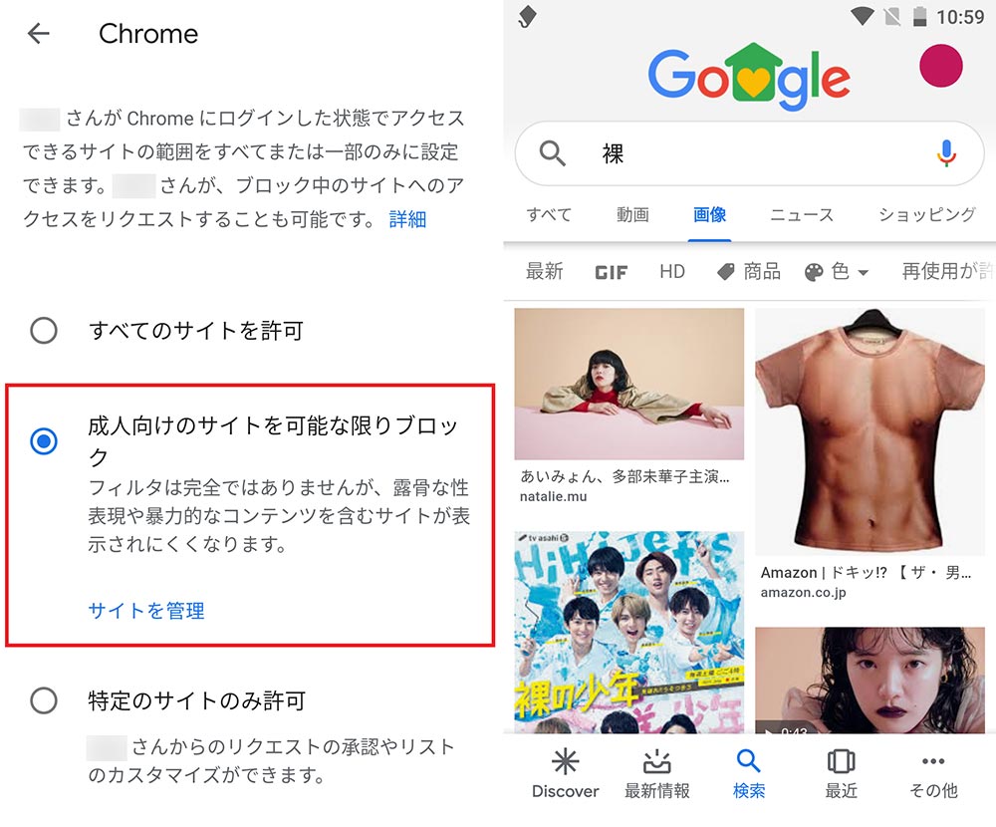Image resolution: width=996 pixels, height=827 pixels.
Task: Select 特定のサイトのみ許可 radio button
Action: 44,700
